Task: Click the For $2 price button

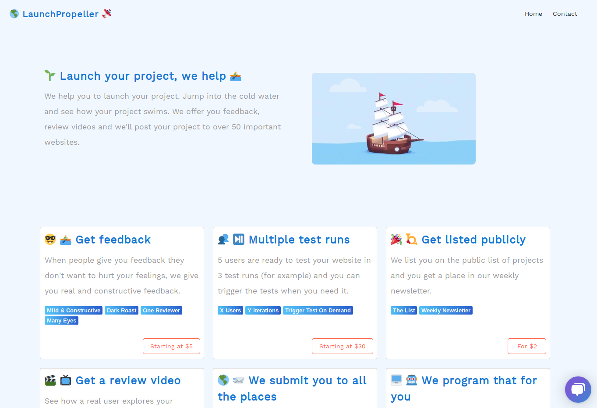Action: 526,346
